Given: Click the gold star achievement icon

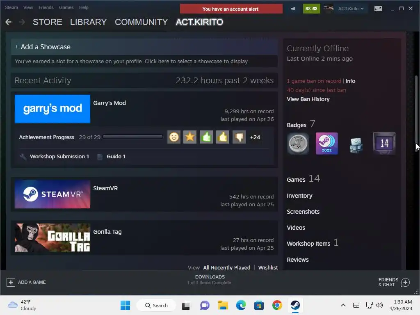Looking at the screenshot, I should pos(190,137).
